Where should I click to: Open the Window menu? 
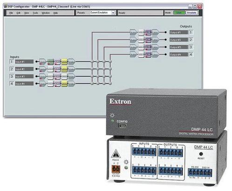[x=46, y=13]
